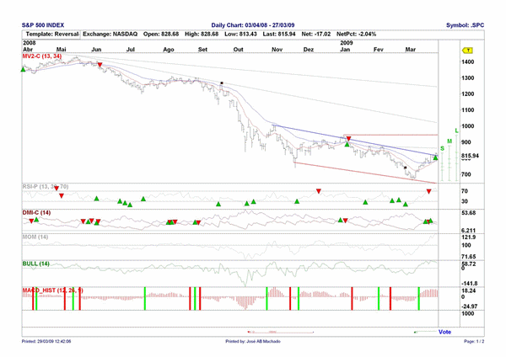The image size is (506, 357).
Task: Click the Open: 828.68 value
Action: click(161, 35)
